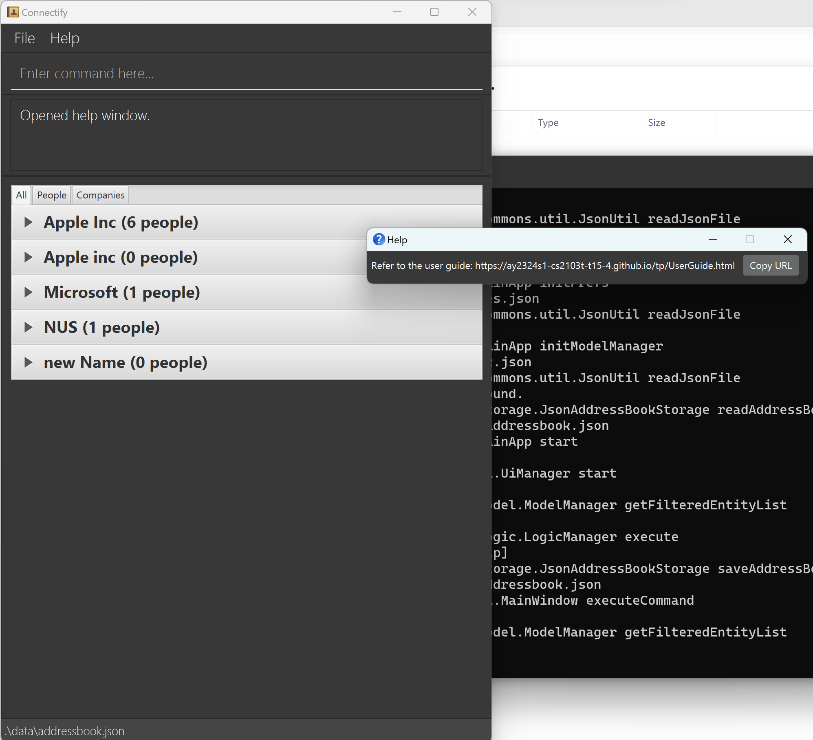Expand the Apple Inc (6 people) arrow
This screenshot has height=740, width=813.
pos(28,222)
